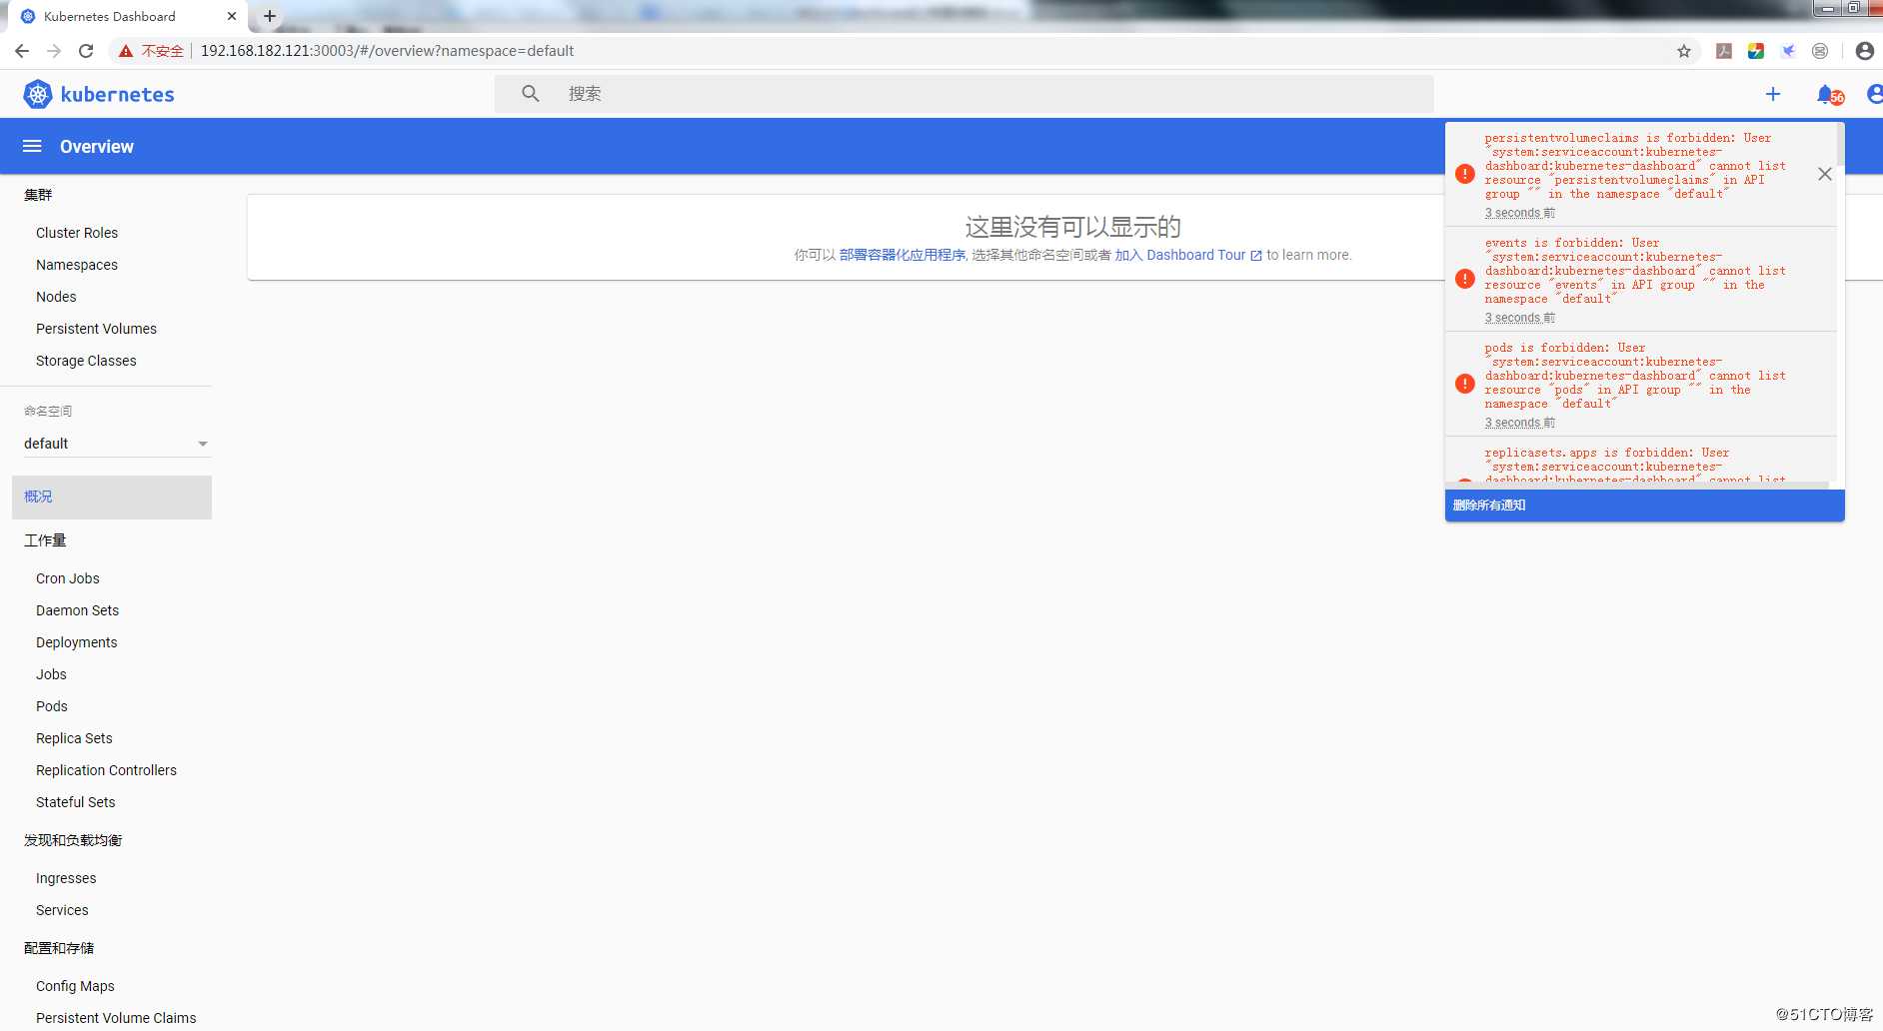Open Replica Sets in sidebar

click(x=74, y=738)
